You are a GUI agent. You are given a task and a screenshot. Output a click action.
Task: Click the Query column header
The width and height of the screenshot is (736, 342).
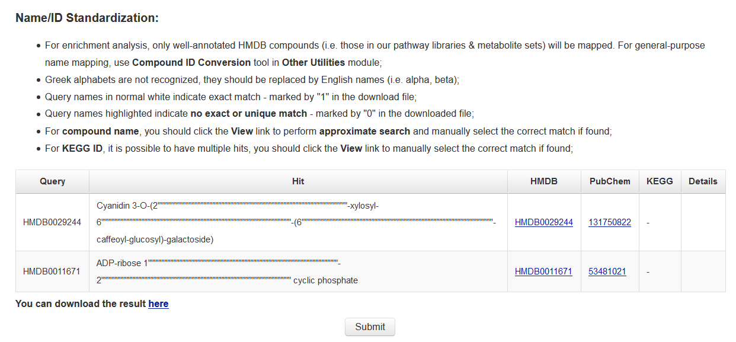(52, 181)
